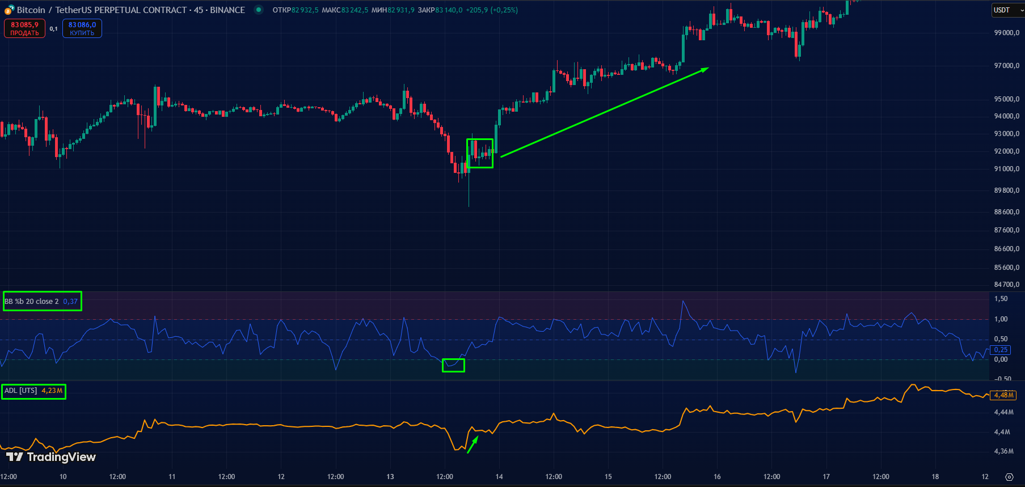Click the 99 000,0 price axis label

[1007, 33]
